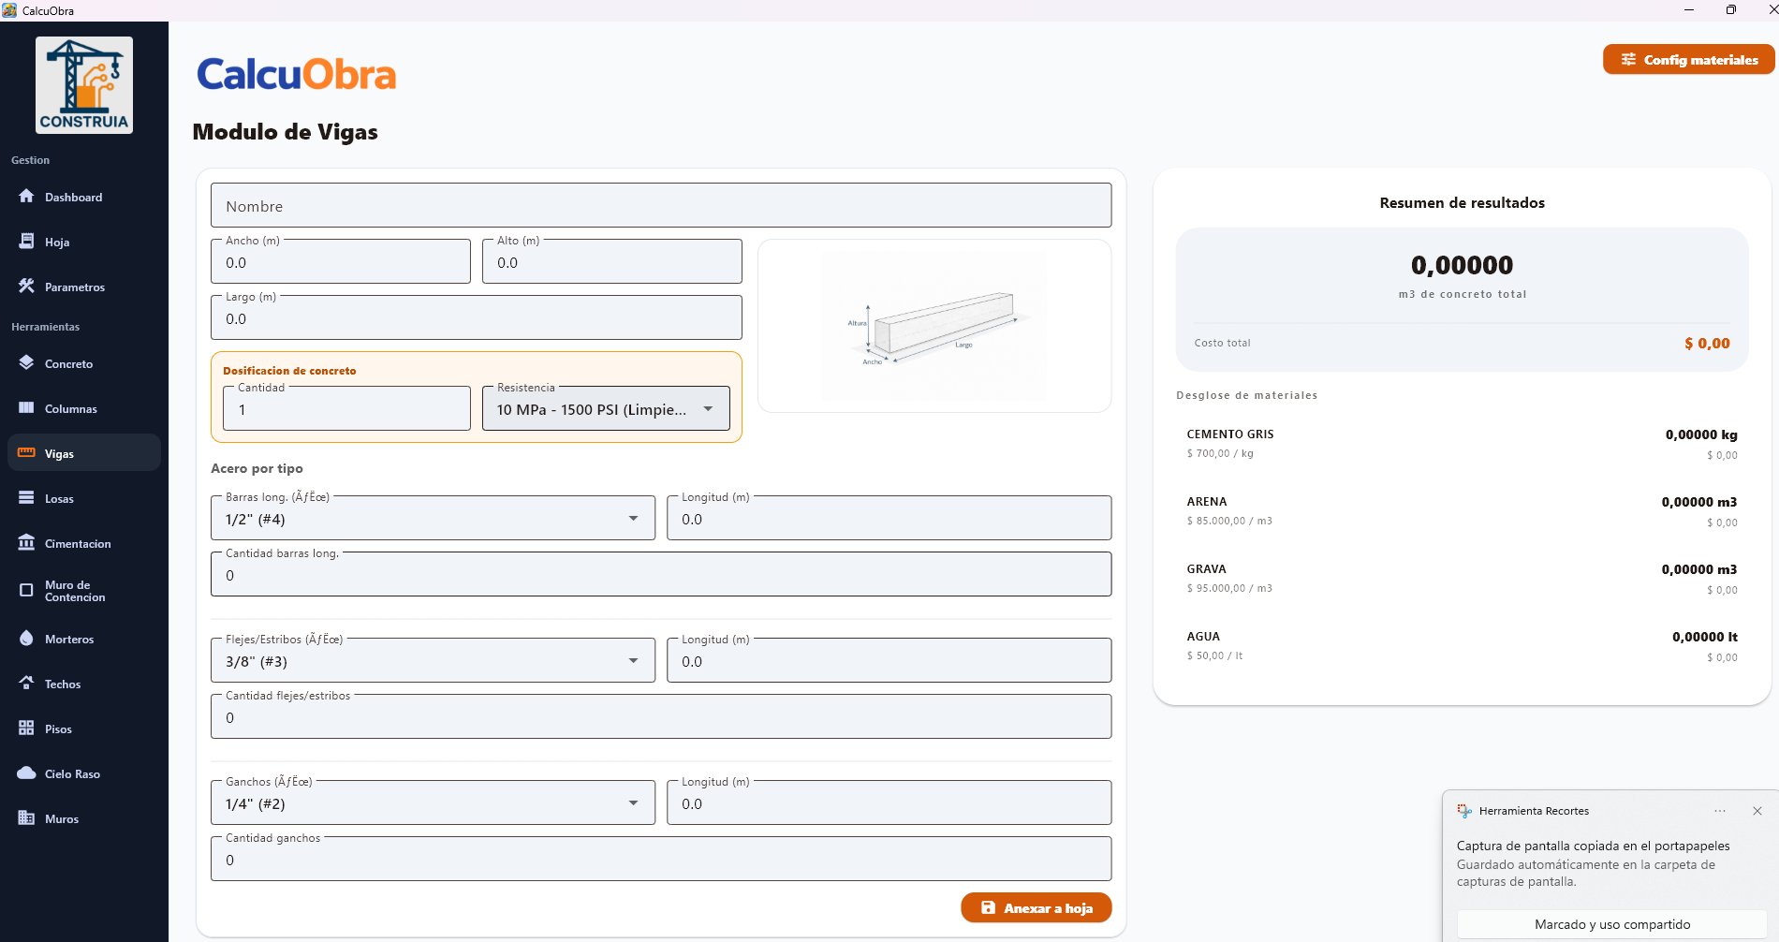Click the Nombre input field
The height and width of the screenshot is (942, 1779).
[661, 206]
